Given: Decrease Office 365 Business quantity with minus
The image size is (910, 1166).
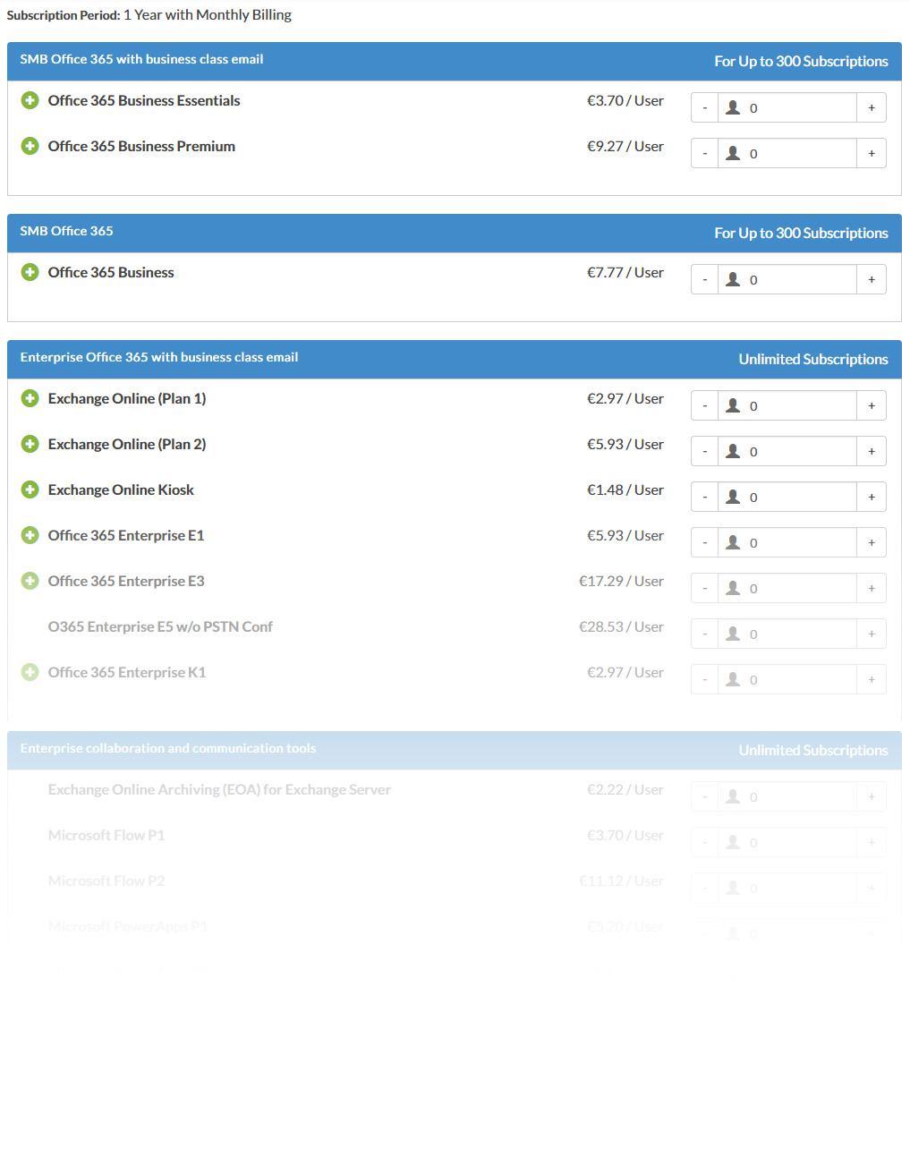Looking at the screenshot, I should coord(704,279).
